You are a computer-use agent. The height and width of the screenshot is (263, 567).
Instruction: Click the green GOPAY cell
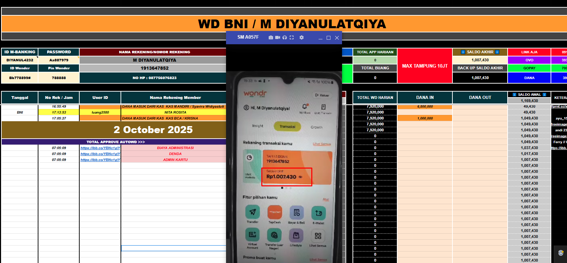(x=529, y=68)
